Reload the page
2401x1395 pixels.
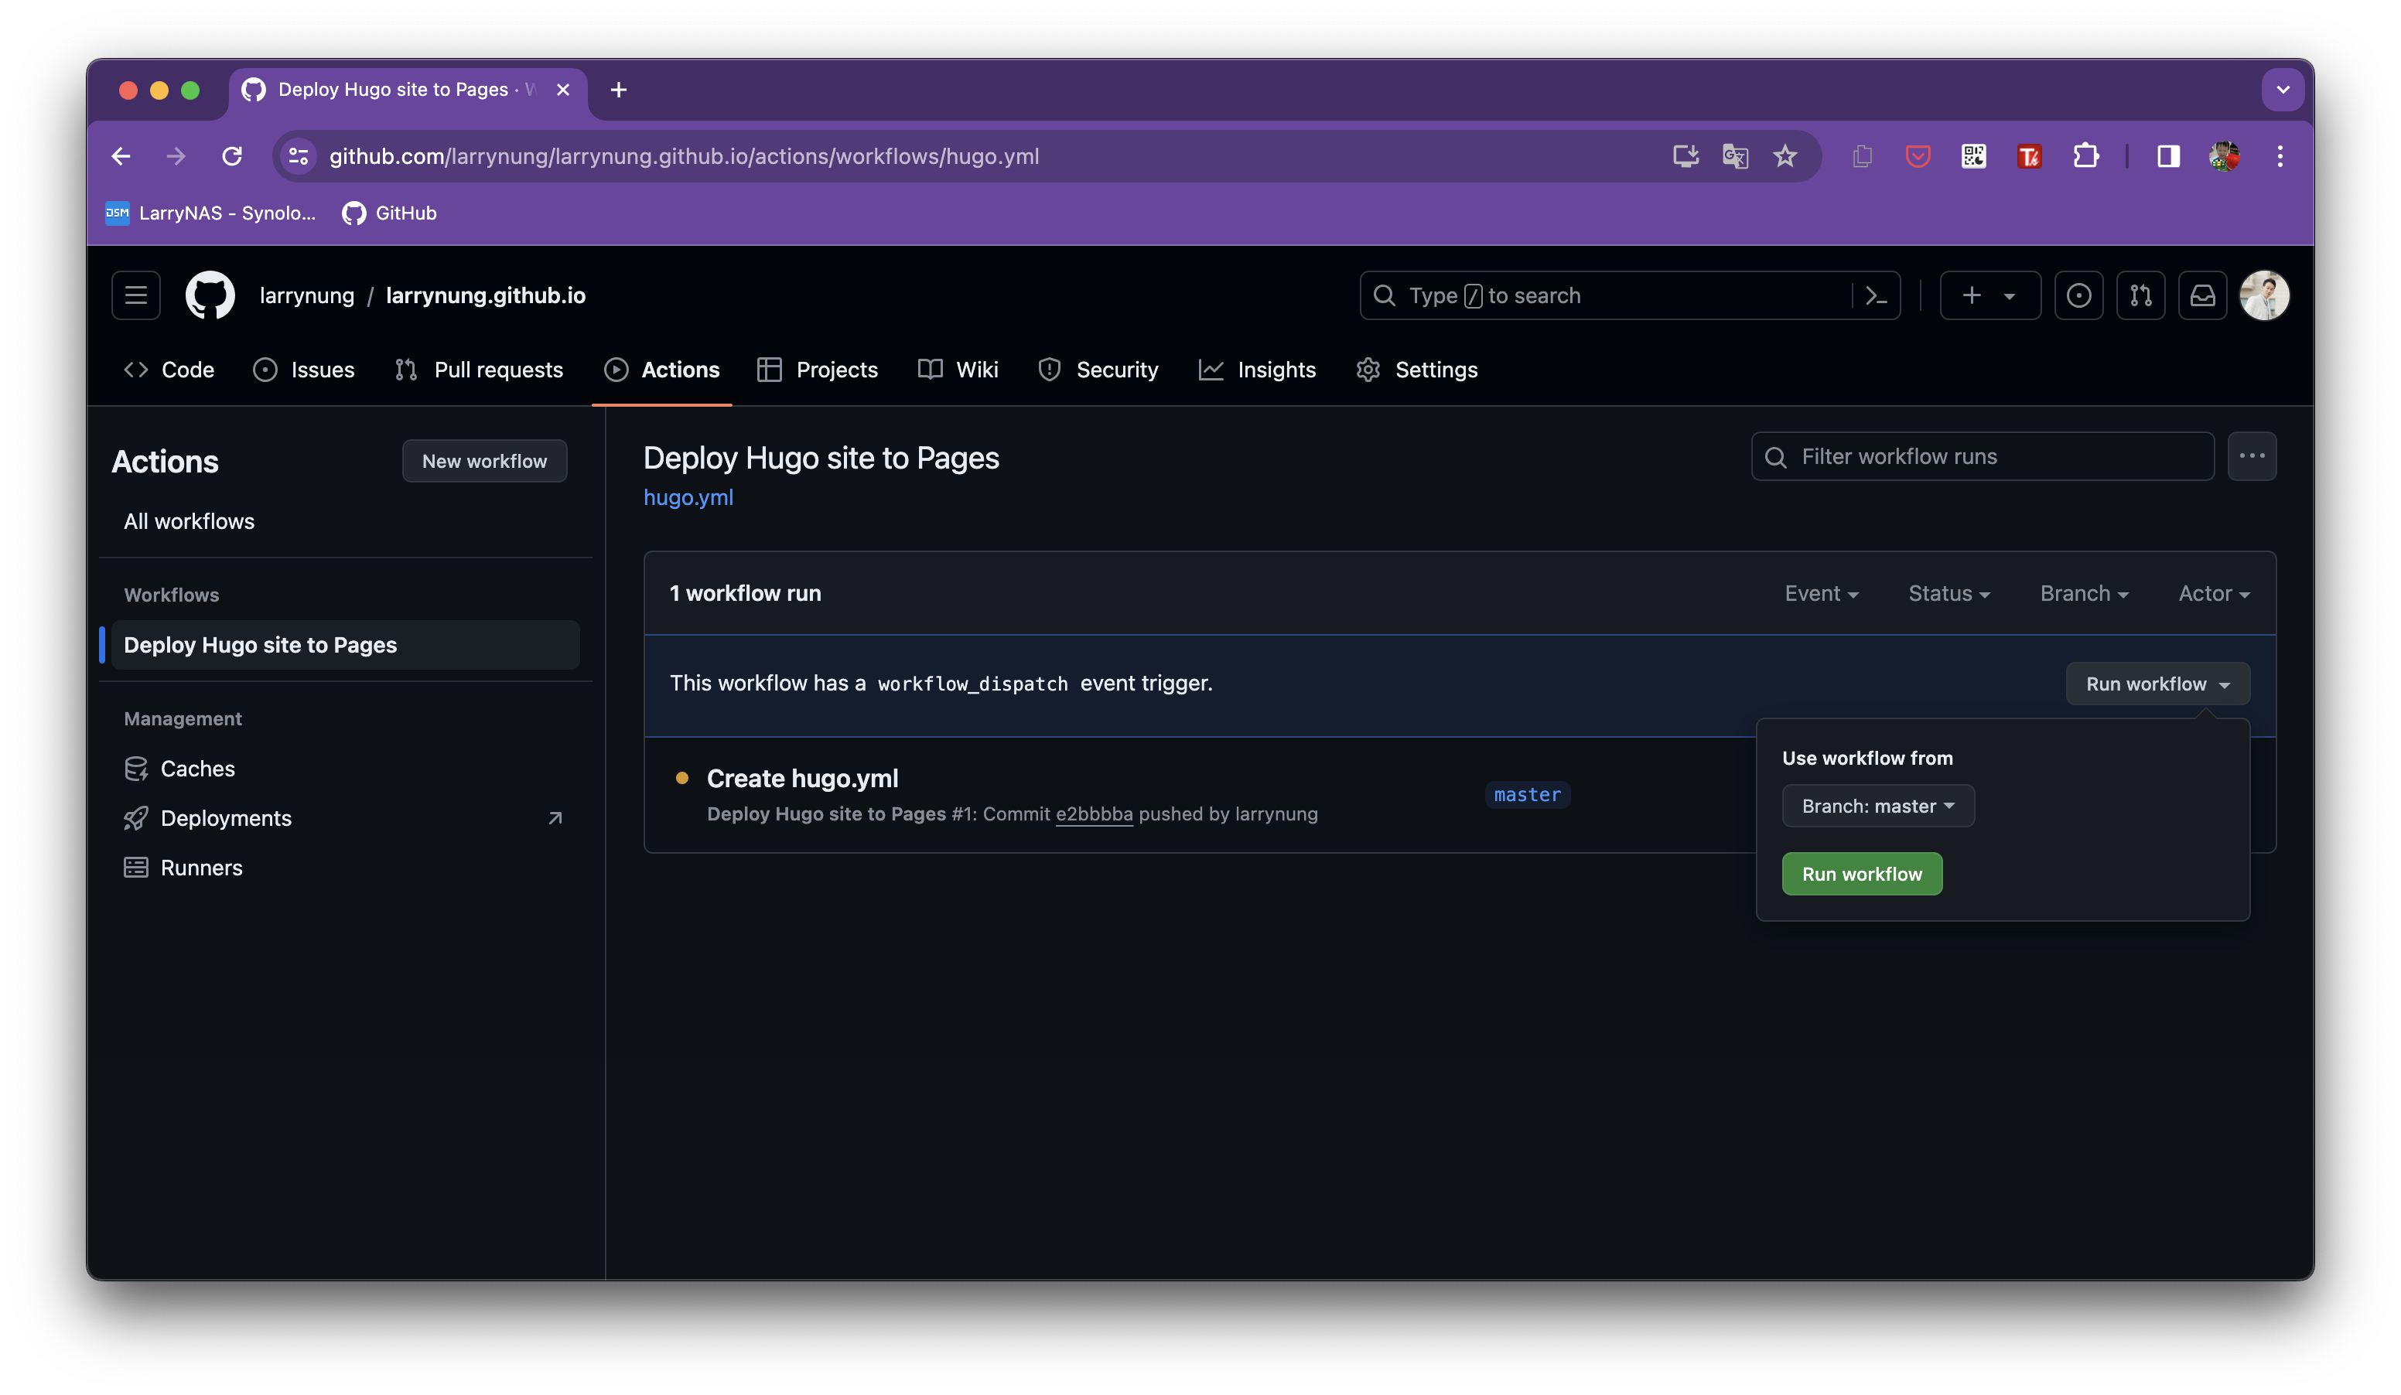(231, 156)
